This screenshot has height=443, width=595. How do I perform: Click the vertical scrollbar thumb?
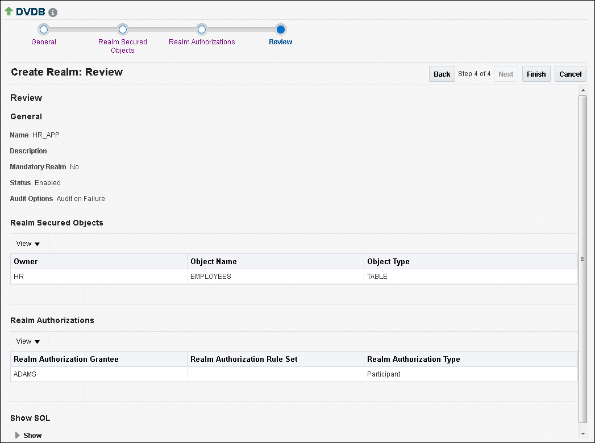pos(582,258)
